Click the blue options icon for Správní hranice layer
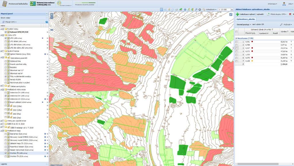Image resolution: width=294 pixels, height=166 pixels. (x=45, y=54)
